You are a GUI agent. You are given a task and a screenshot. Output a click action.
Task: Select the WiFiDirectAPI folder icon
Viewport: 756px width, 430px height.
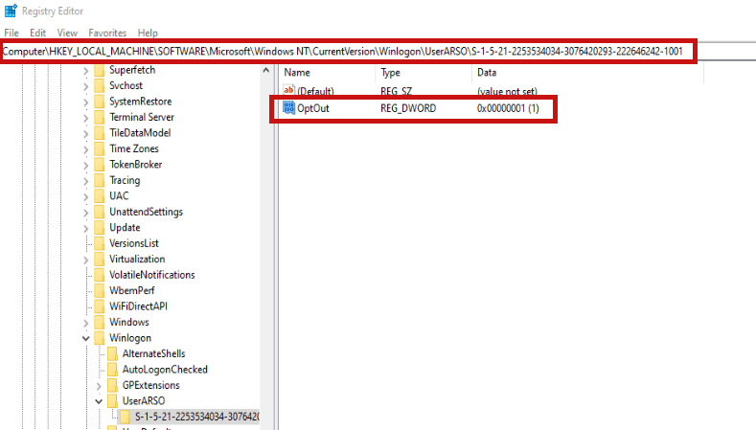click(100, 306)
